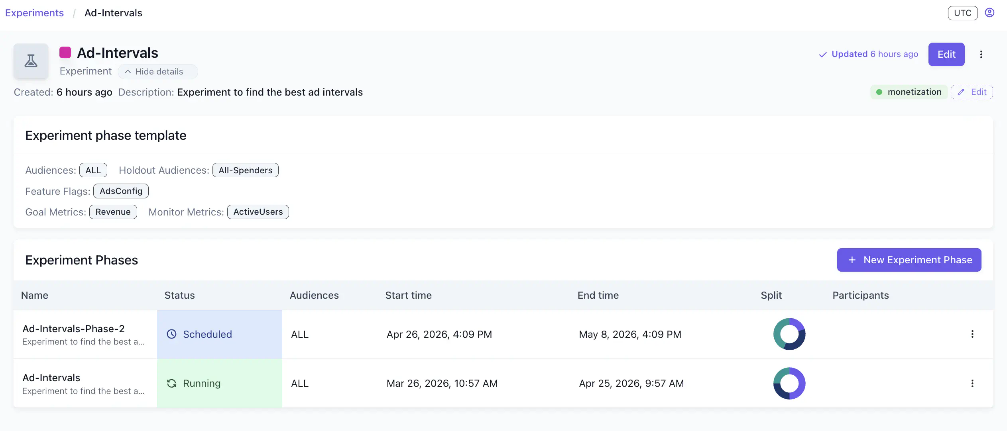This screenshot has width=1007, height=431.
Task: Select the All-Spenders holdout audience chip
Action: 245,170
